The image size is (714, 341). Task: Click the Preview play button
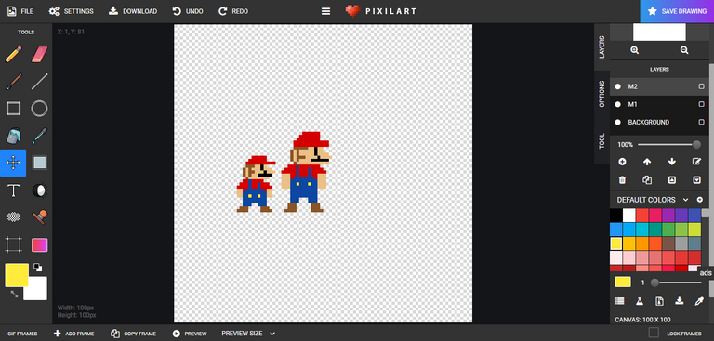point(190,334)
